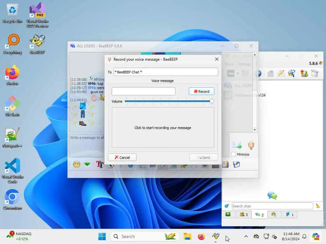Click the Send button in voice dialog

pos(203,157)
